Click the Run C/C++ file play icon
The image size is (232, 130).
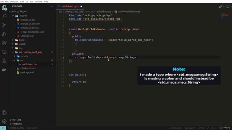coord(220,6)
